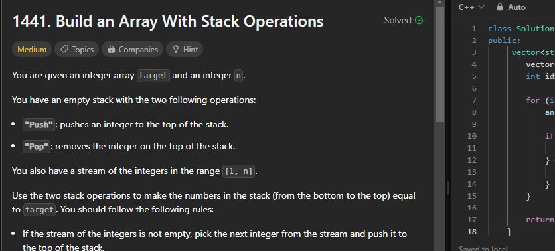This screenshot has width=555, height=251.
Task: Click the problem title heading text
Action: tap(168, 21)
